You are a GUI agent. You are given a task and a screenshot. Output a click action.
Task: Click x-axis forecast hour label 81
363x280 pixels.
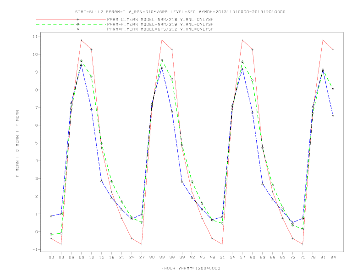pos(323,257)
